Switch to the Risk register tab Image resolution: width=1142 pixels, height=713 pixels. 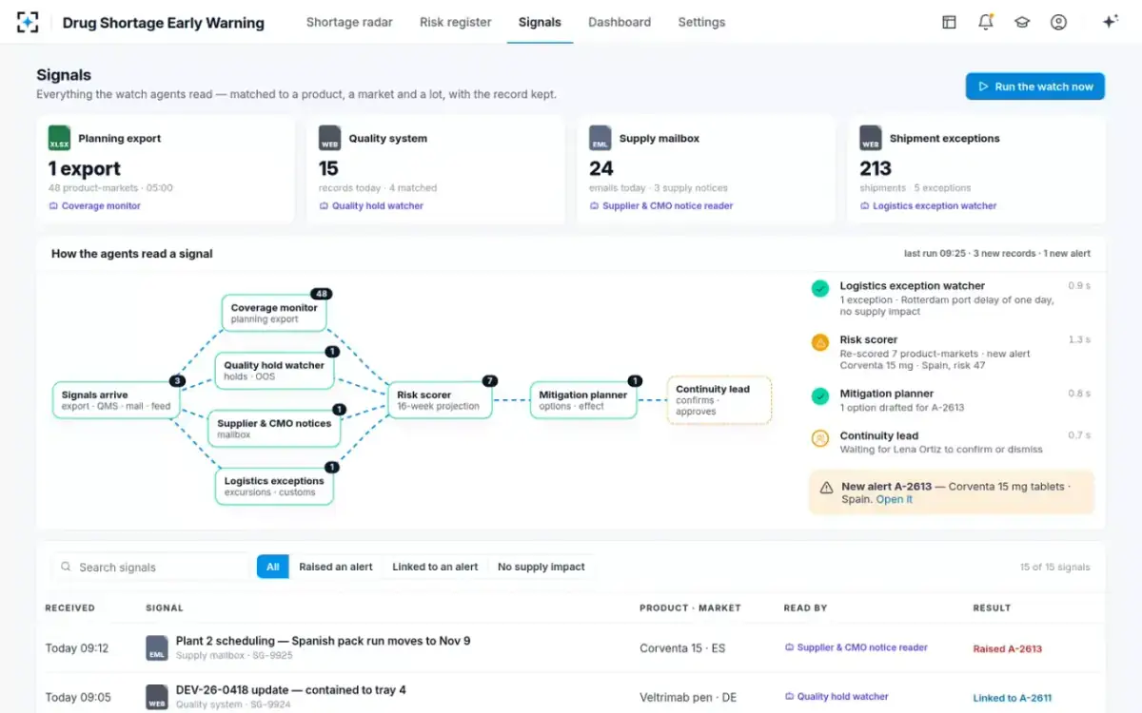pos(456,22)
